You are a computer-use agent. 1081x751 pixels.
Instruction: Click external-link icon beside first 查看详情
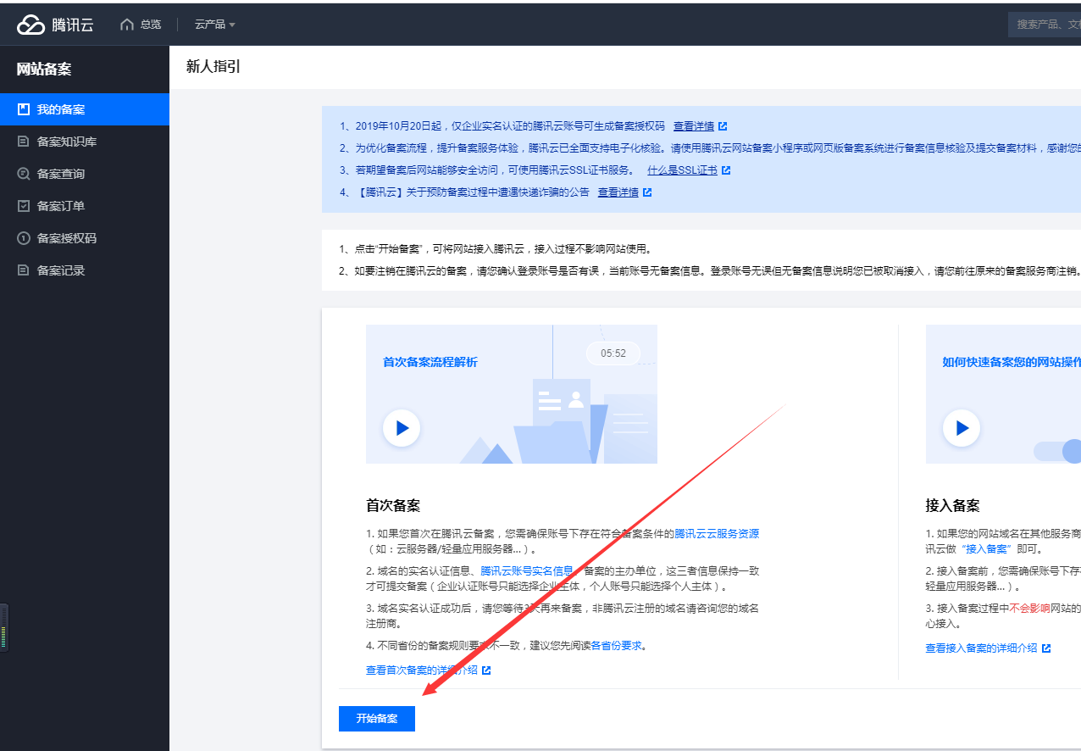pos(723,126)
